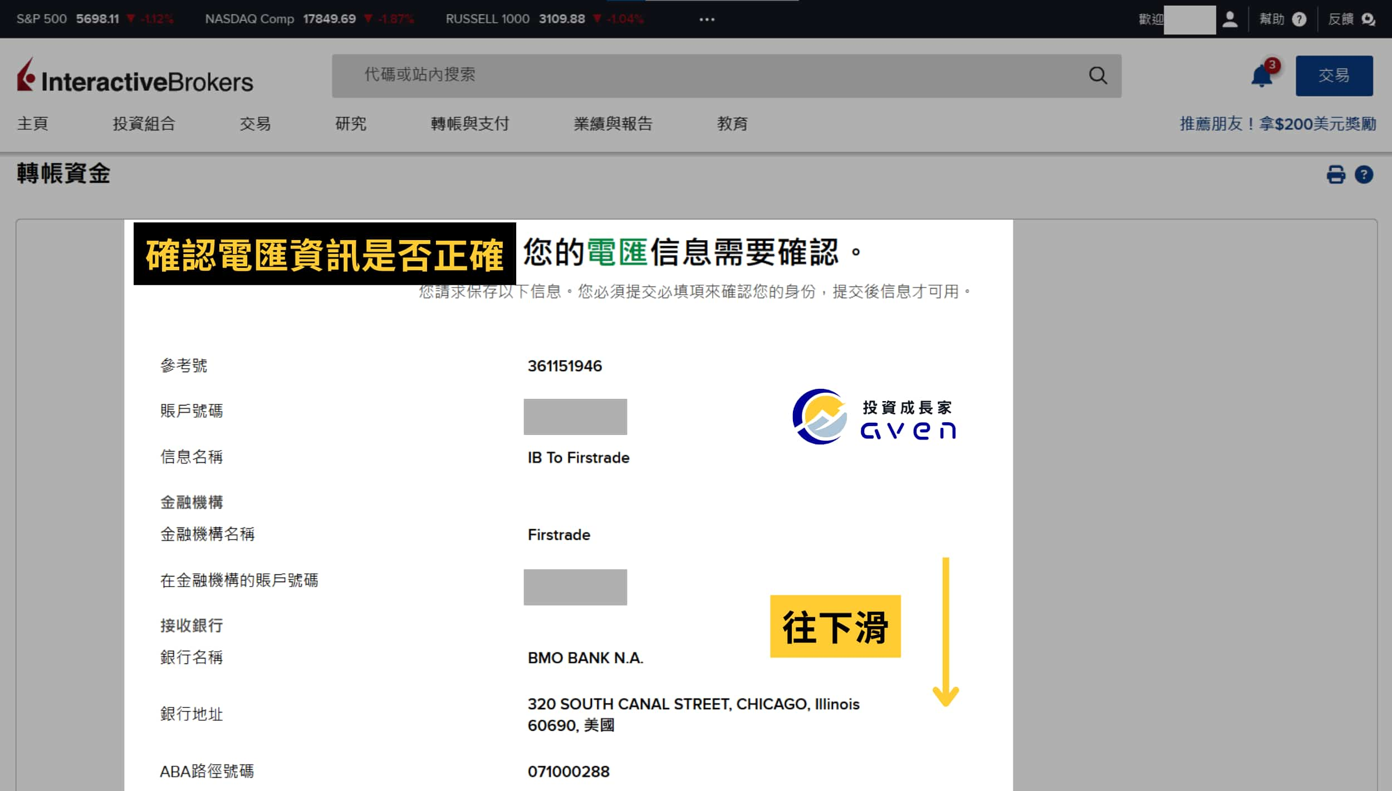Click the NASDAQ Comp ticker value
The image size is (1392, 791).
click(330, 19)
